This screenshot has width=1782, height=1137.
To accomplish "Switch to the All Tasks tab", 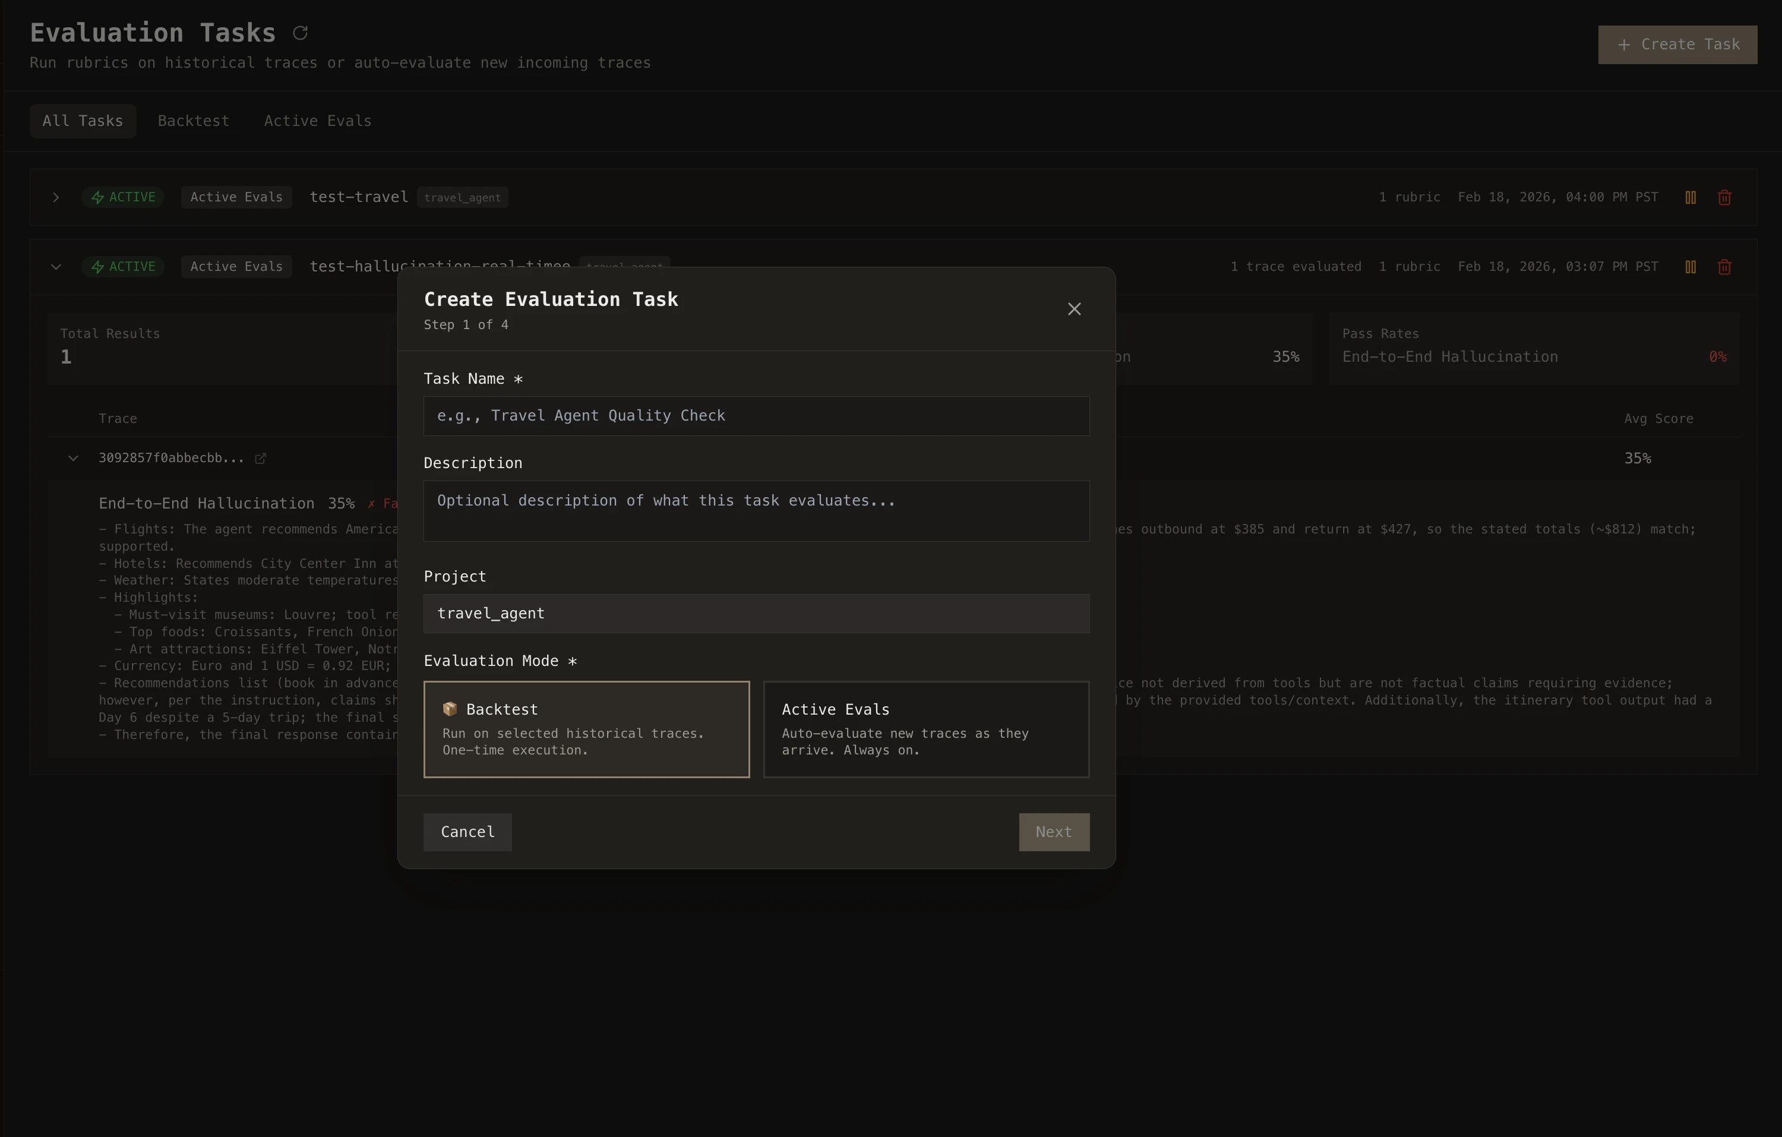I will pos(83,121).
